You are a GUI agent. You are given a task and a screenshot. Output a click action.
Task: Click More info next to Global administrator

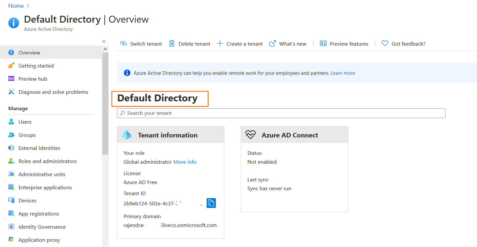(185, 162)
